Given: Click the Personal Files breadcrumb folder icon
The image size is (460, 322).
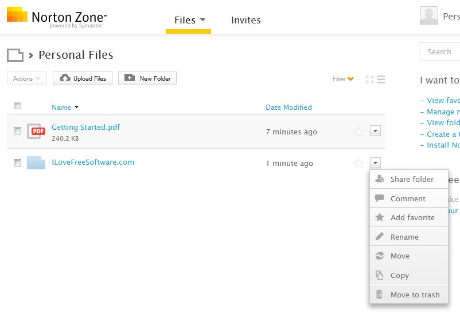Looking at the screenshot, I should click(15, 55).
